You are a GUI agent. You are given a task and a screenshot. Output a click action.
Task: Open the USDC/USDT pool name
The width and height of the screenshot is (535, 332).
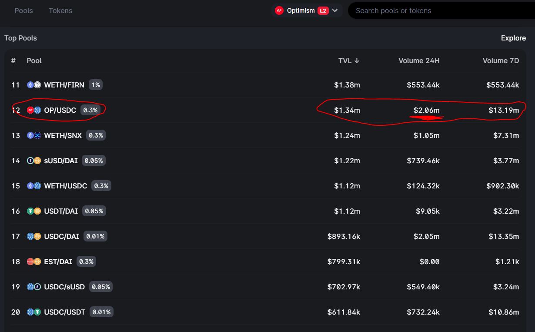[x=65, y=312]
